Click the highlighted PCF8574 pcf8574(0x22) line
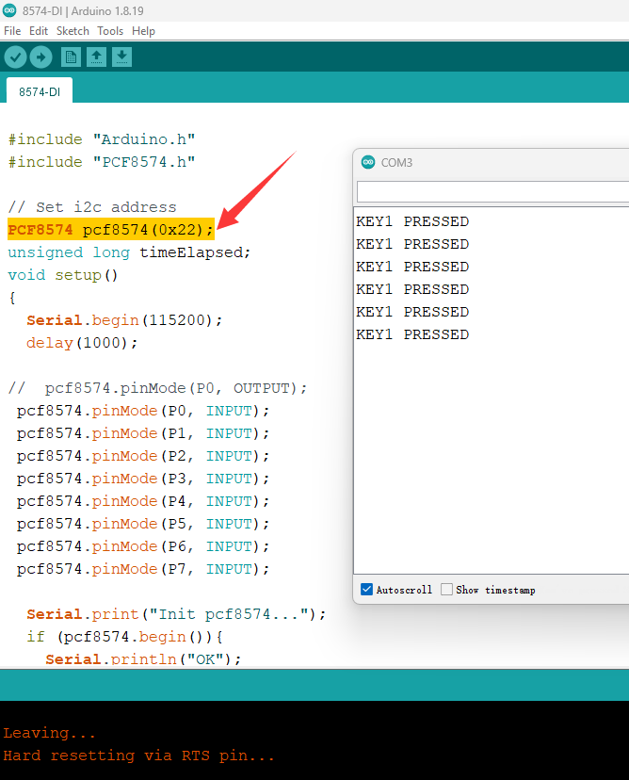 tap(111, 230)
